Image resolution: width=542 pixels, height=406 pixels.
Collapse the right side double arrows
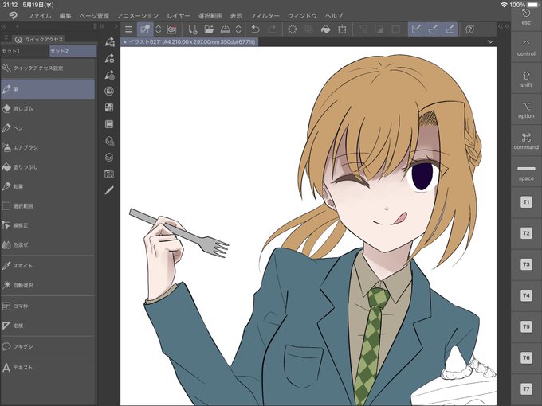504,26
